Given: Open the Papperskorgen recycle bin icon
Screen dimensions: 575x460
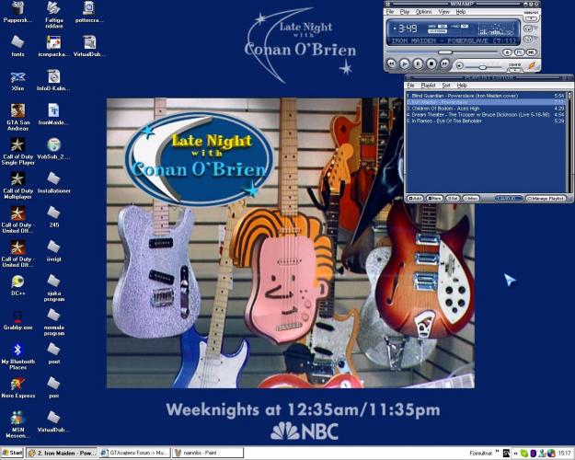Looking at the screenshot, I should tap(17, 13).
